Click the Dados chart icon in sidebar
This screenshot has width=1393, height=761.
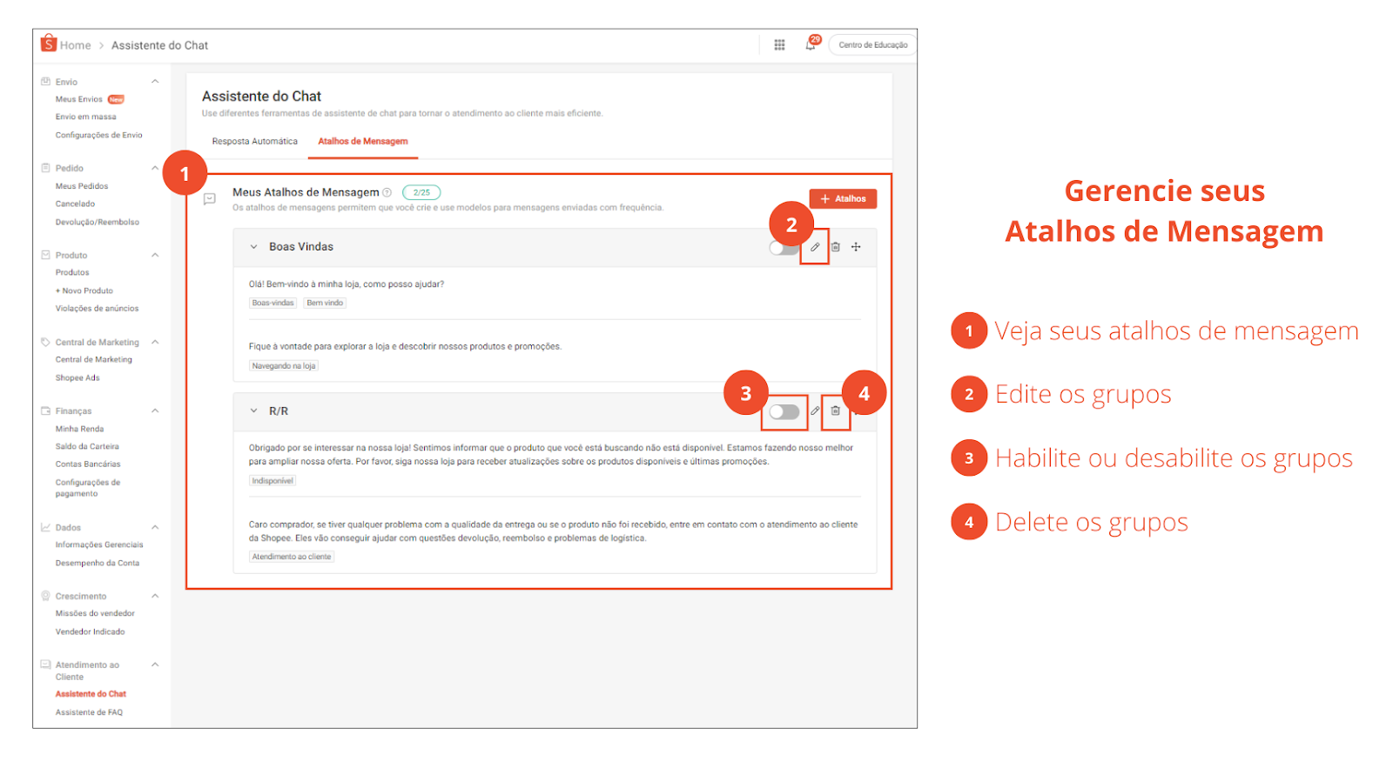(x=45, y=527)
